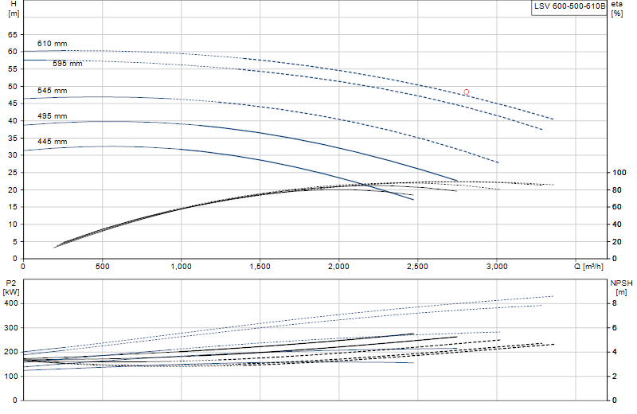
Task: Select the 545 mm impeller curve label
Action: tap(52, 91)
